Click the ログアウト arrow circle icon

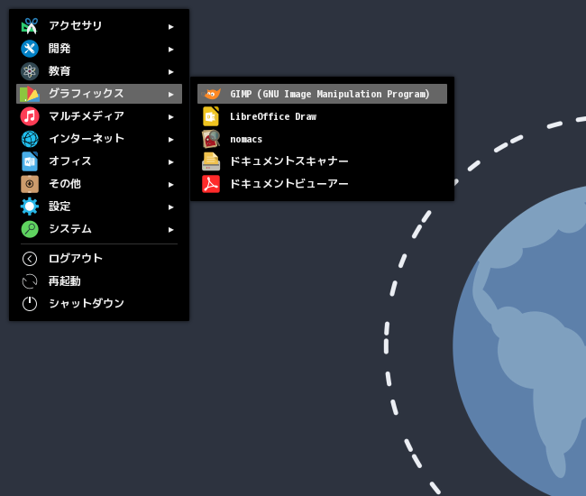30,259
